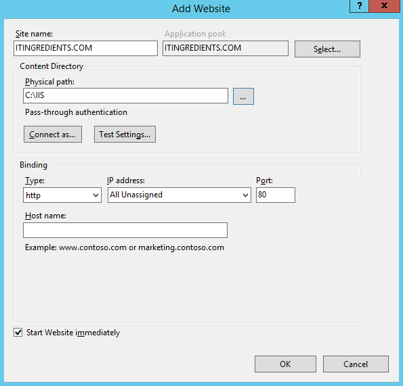Screen dimensions: 403x386
Task: Click the Test Settings... button
Action: [125, 134]
